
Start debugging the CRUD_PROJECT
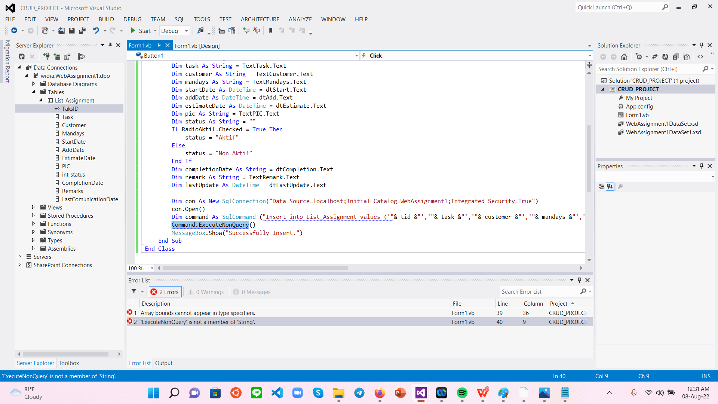(x=143, y=31)
